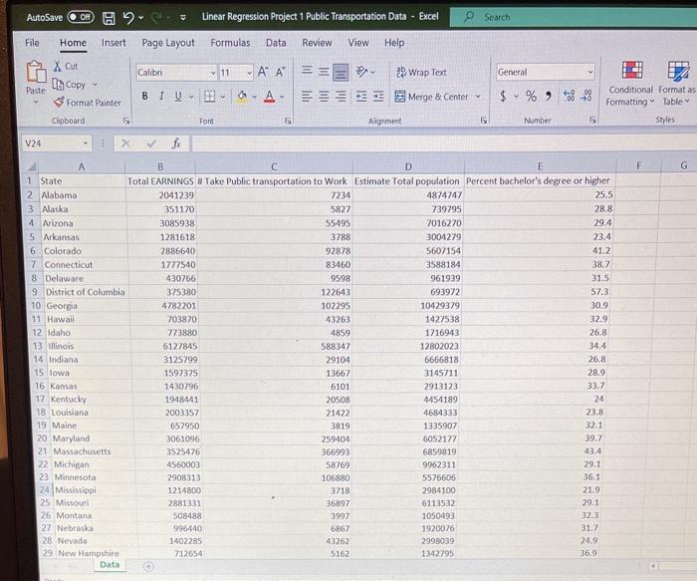This screenshot has height=581, width=697.
Task: Click Decrease Indent icon
Action: 361,96
